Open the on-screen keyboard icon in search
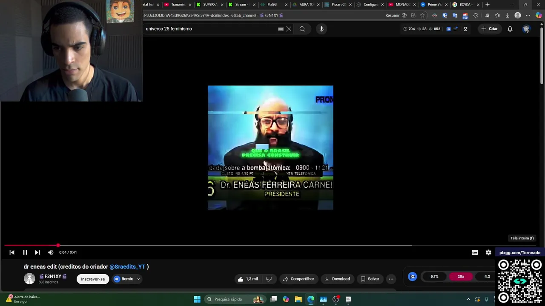 [x=281, y=29]
